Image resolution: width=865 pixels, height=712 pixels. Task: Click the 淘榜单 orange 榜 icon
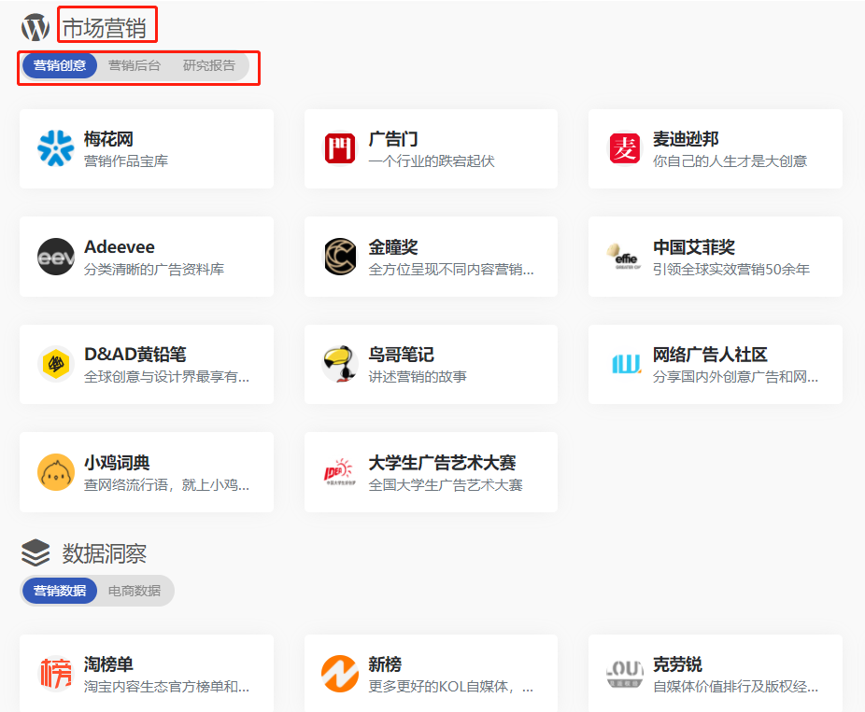tap(56, 673)
